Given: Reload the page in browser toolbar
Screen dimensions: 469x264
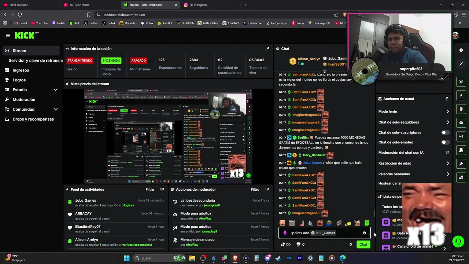Looking at the screenshot, I should 20,15.
